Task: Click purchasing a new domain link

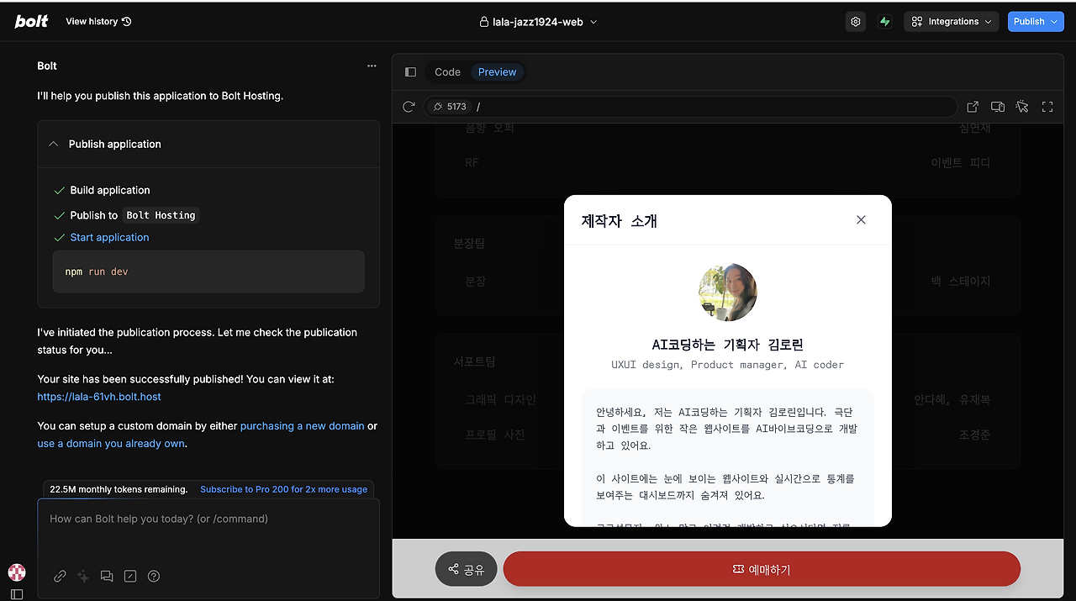Action: 303,426
